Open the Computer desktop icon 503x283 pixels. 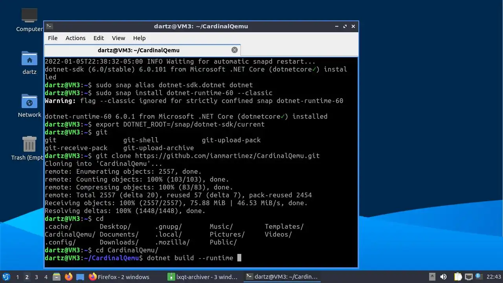(29, 20)
